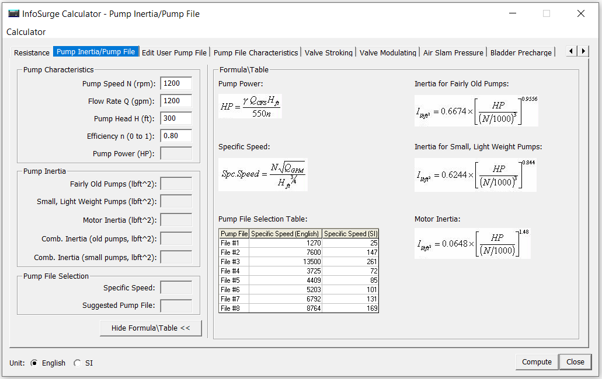Click the Pump Head H field
The height and width of the screenshot is (379, 602).
pyautogui.click(x=176, y=118)
